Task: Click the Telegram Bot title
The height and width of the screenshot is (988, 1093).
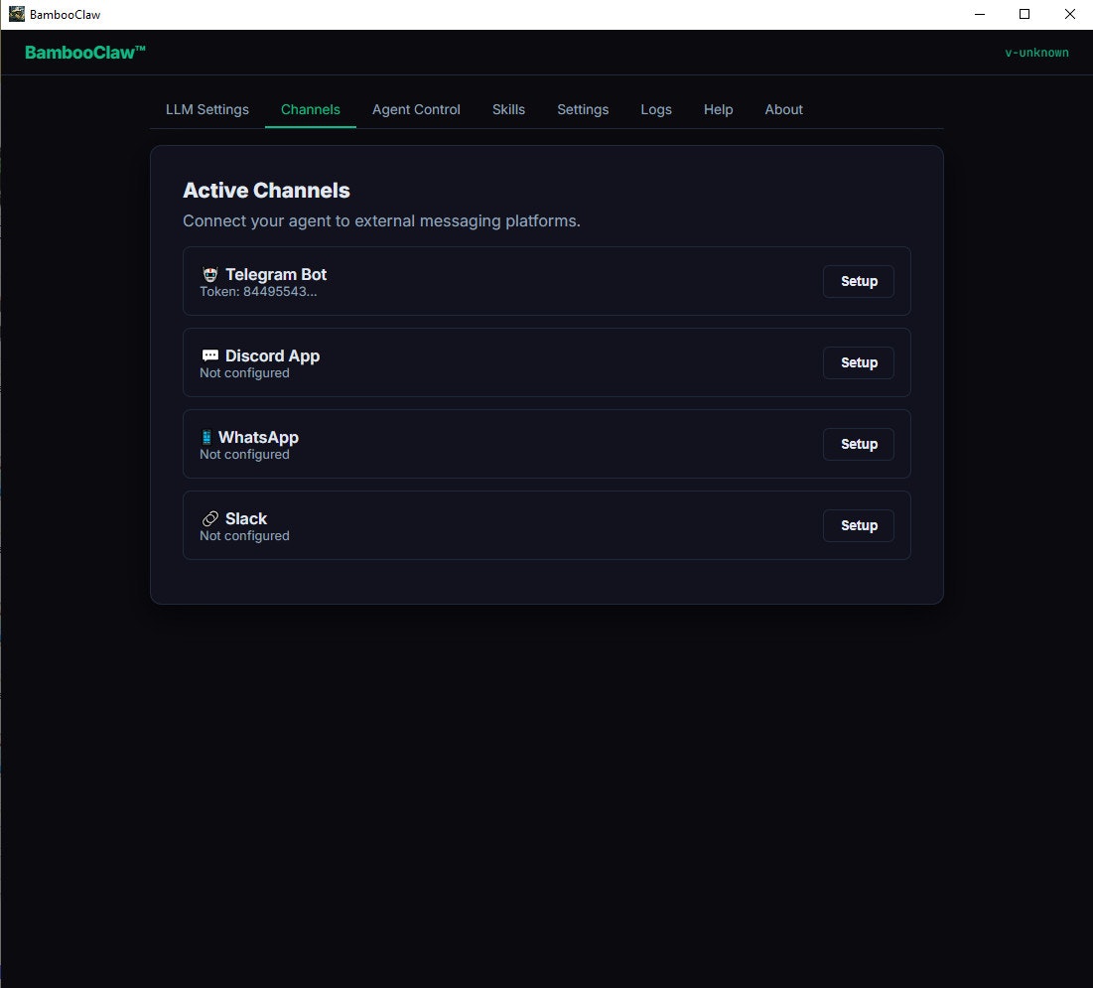Action: (x=276, y=274)
